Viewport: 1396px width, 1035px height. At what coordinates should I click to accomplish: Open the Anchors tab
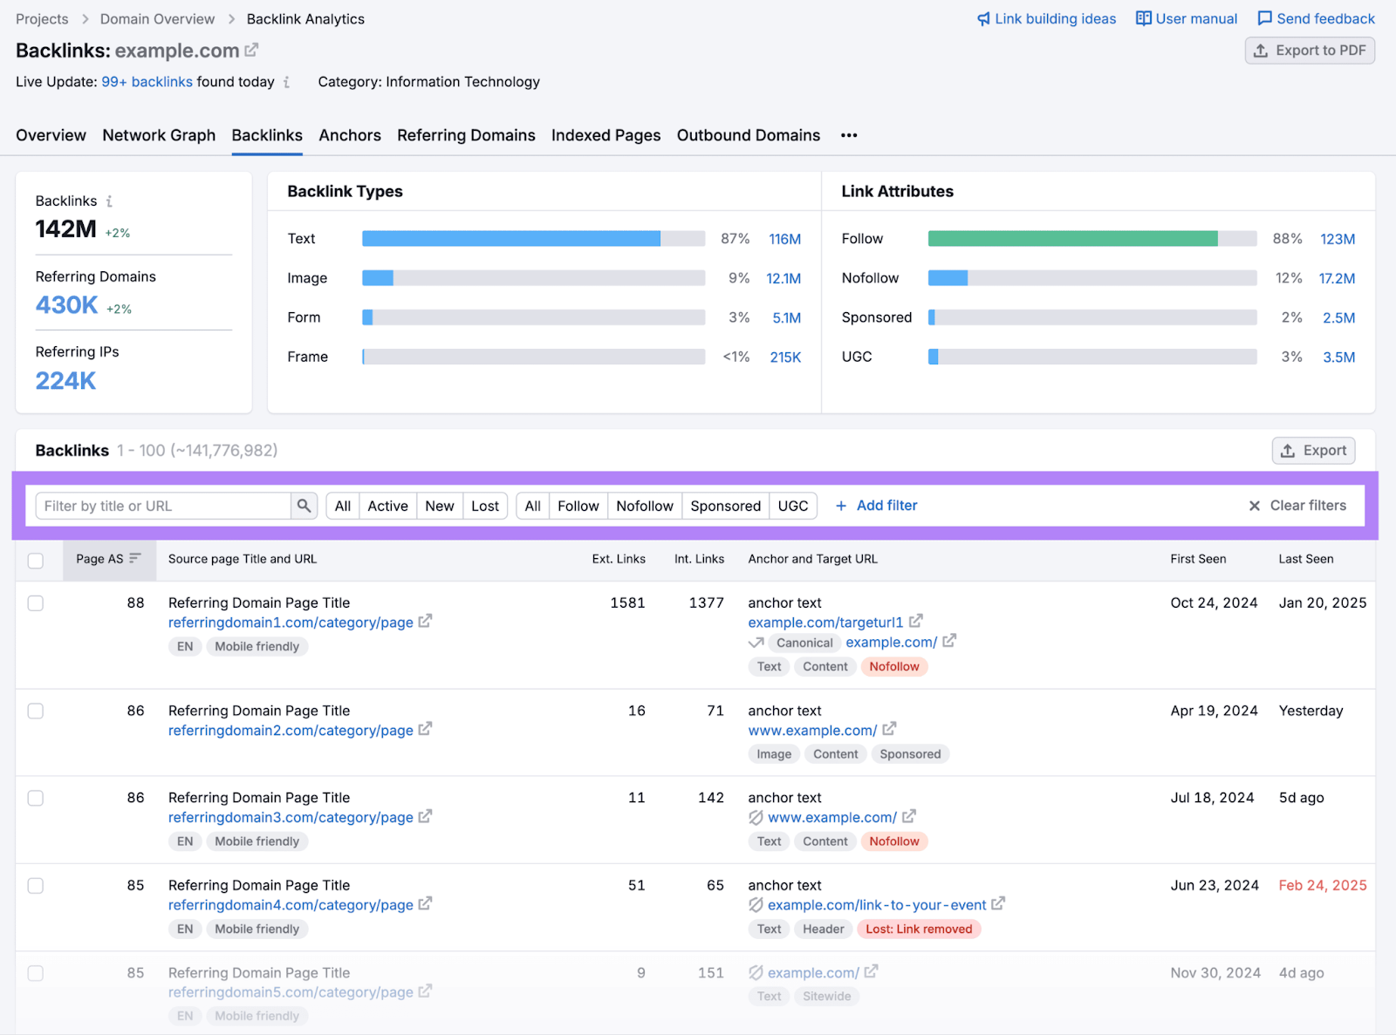350,135
